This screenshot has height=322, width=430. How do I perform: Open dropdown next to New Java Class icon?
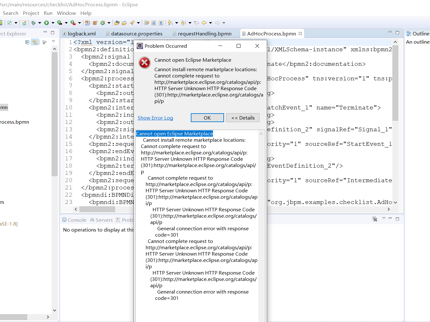(x=109, y=23)
